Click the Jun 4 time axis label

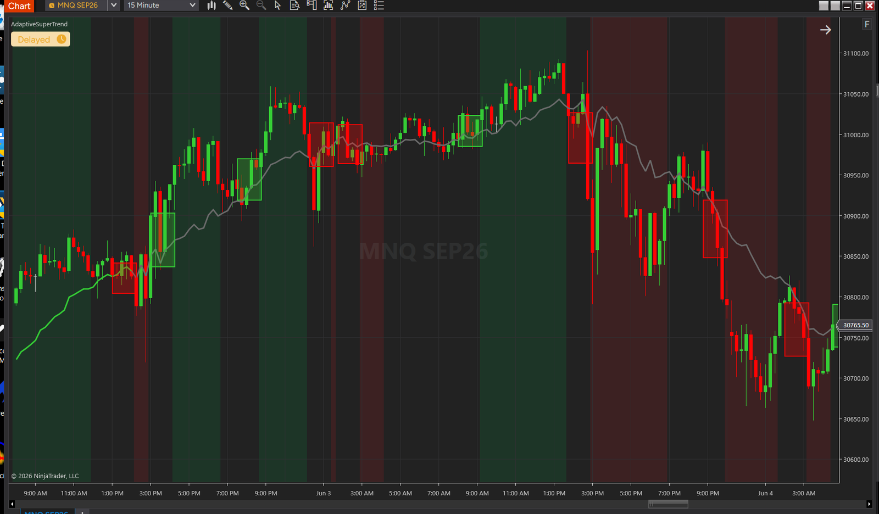pyautogui.click(x=765, y=493)
